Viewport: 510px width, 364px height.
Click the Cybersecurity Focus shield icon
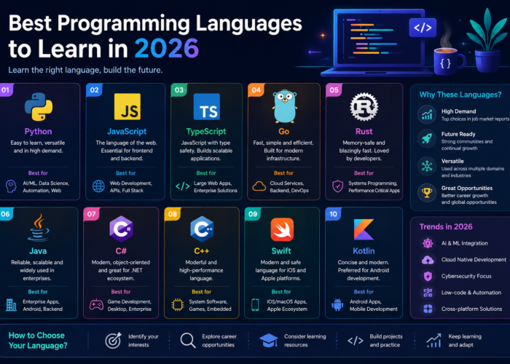[x=428, y=276]
